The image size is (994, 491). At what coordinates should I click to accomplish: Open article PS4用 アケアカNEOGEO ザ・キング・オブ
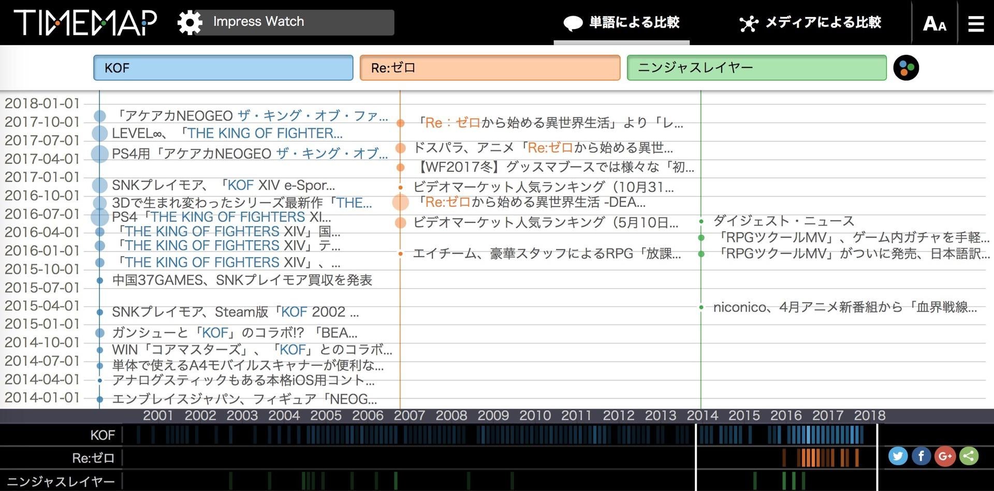pos(250,154)
